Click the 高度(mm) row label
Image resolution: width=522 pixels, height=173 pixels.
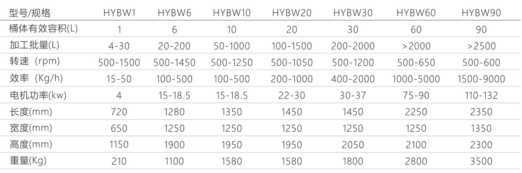31,145
